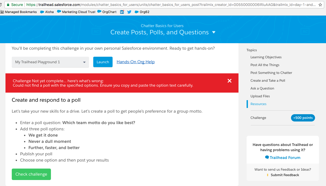Viewport: 326px width, 186px height.
Task: Dismiss the red challenge error banner
Action: tap(229, 81)
